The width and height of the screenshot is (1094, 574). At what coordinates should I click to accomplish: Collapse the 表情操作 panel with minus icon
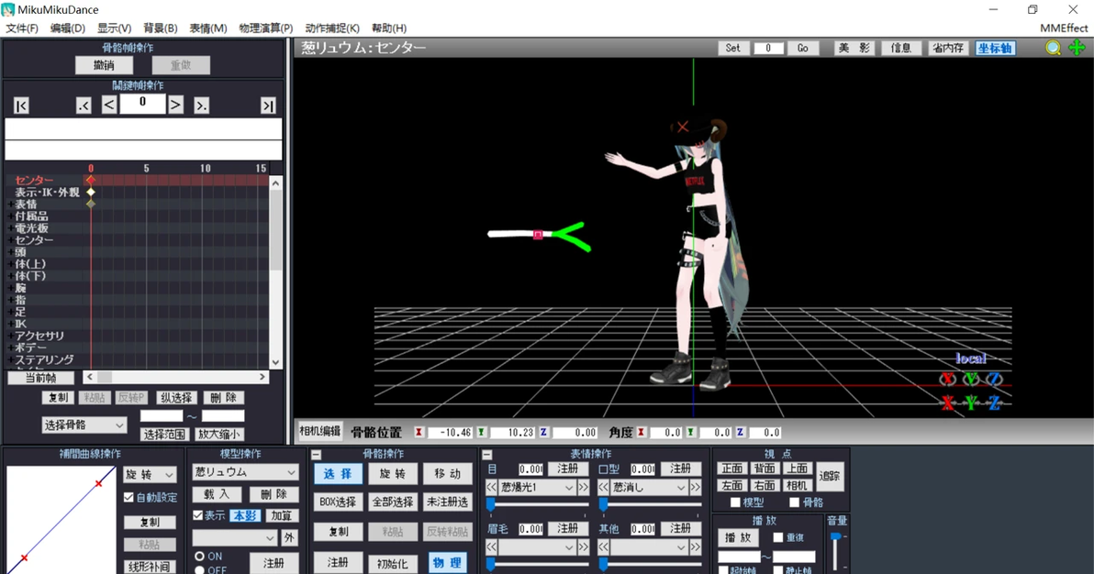487,454
